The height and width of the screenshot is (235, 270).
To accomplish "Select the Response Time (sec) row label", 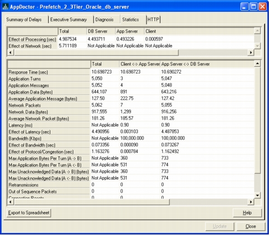I will [49, 72].
